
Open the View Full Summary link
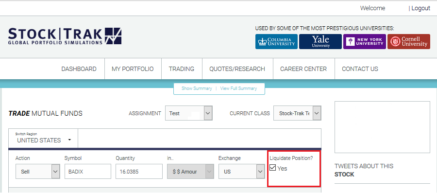click(238, 88)
